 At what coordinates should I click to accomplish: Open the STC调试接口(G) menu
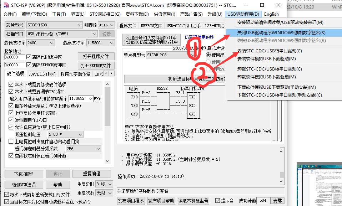pyautogui.click(x=105, y=14)
